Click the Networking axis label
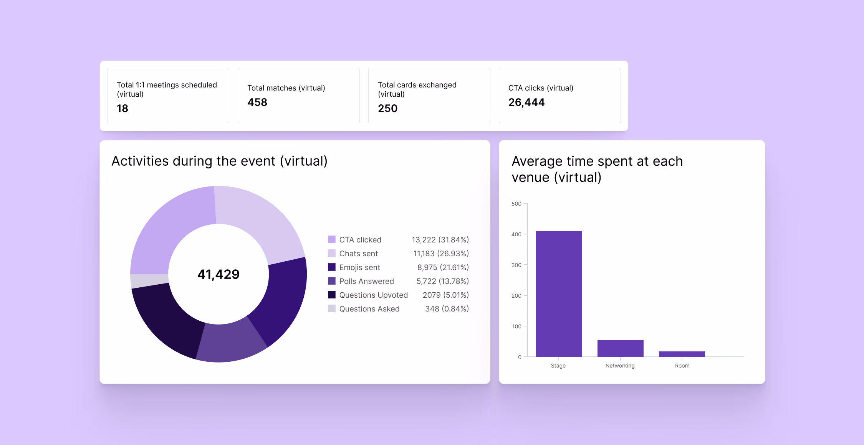Screen dimensions: 864x445 (x=620, y=366)
